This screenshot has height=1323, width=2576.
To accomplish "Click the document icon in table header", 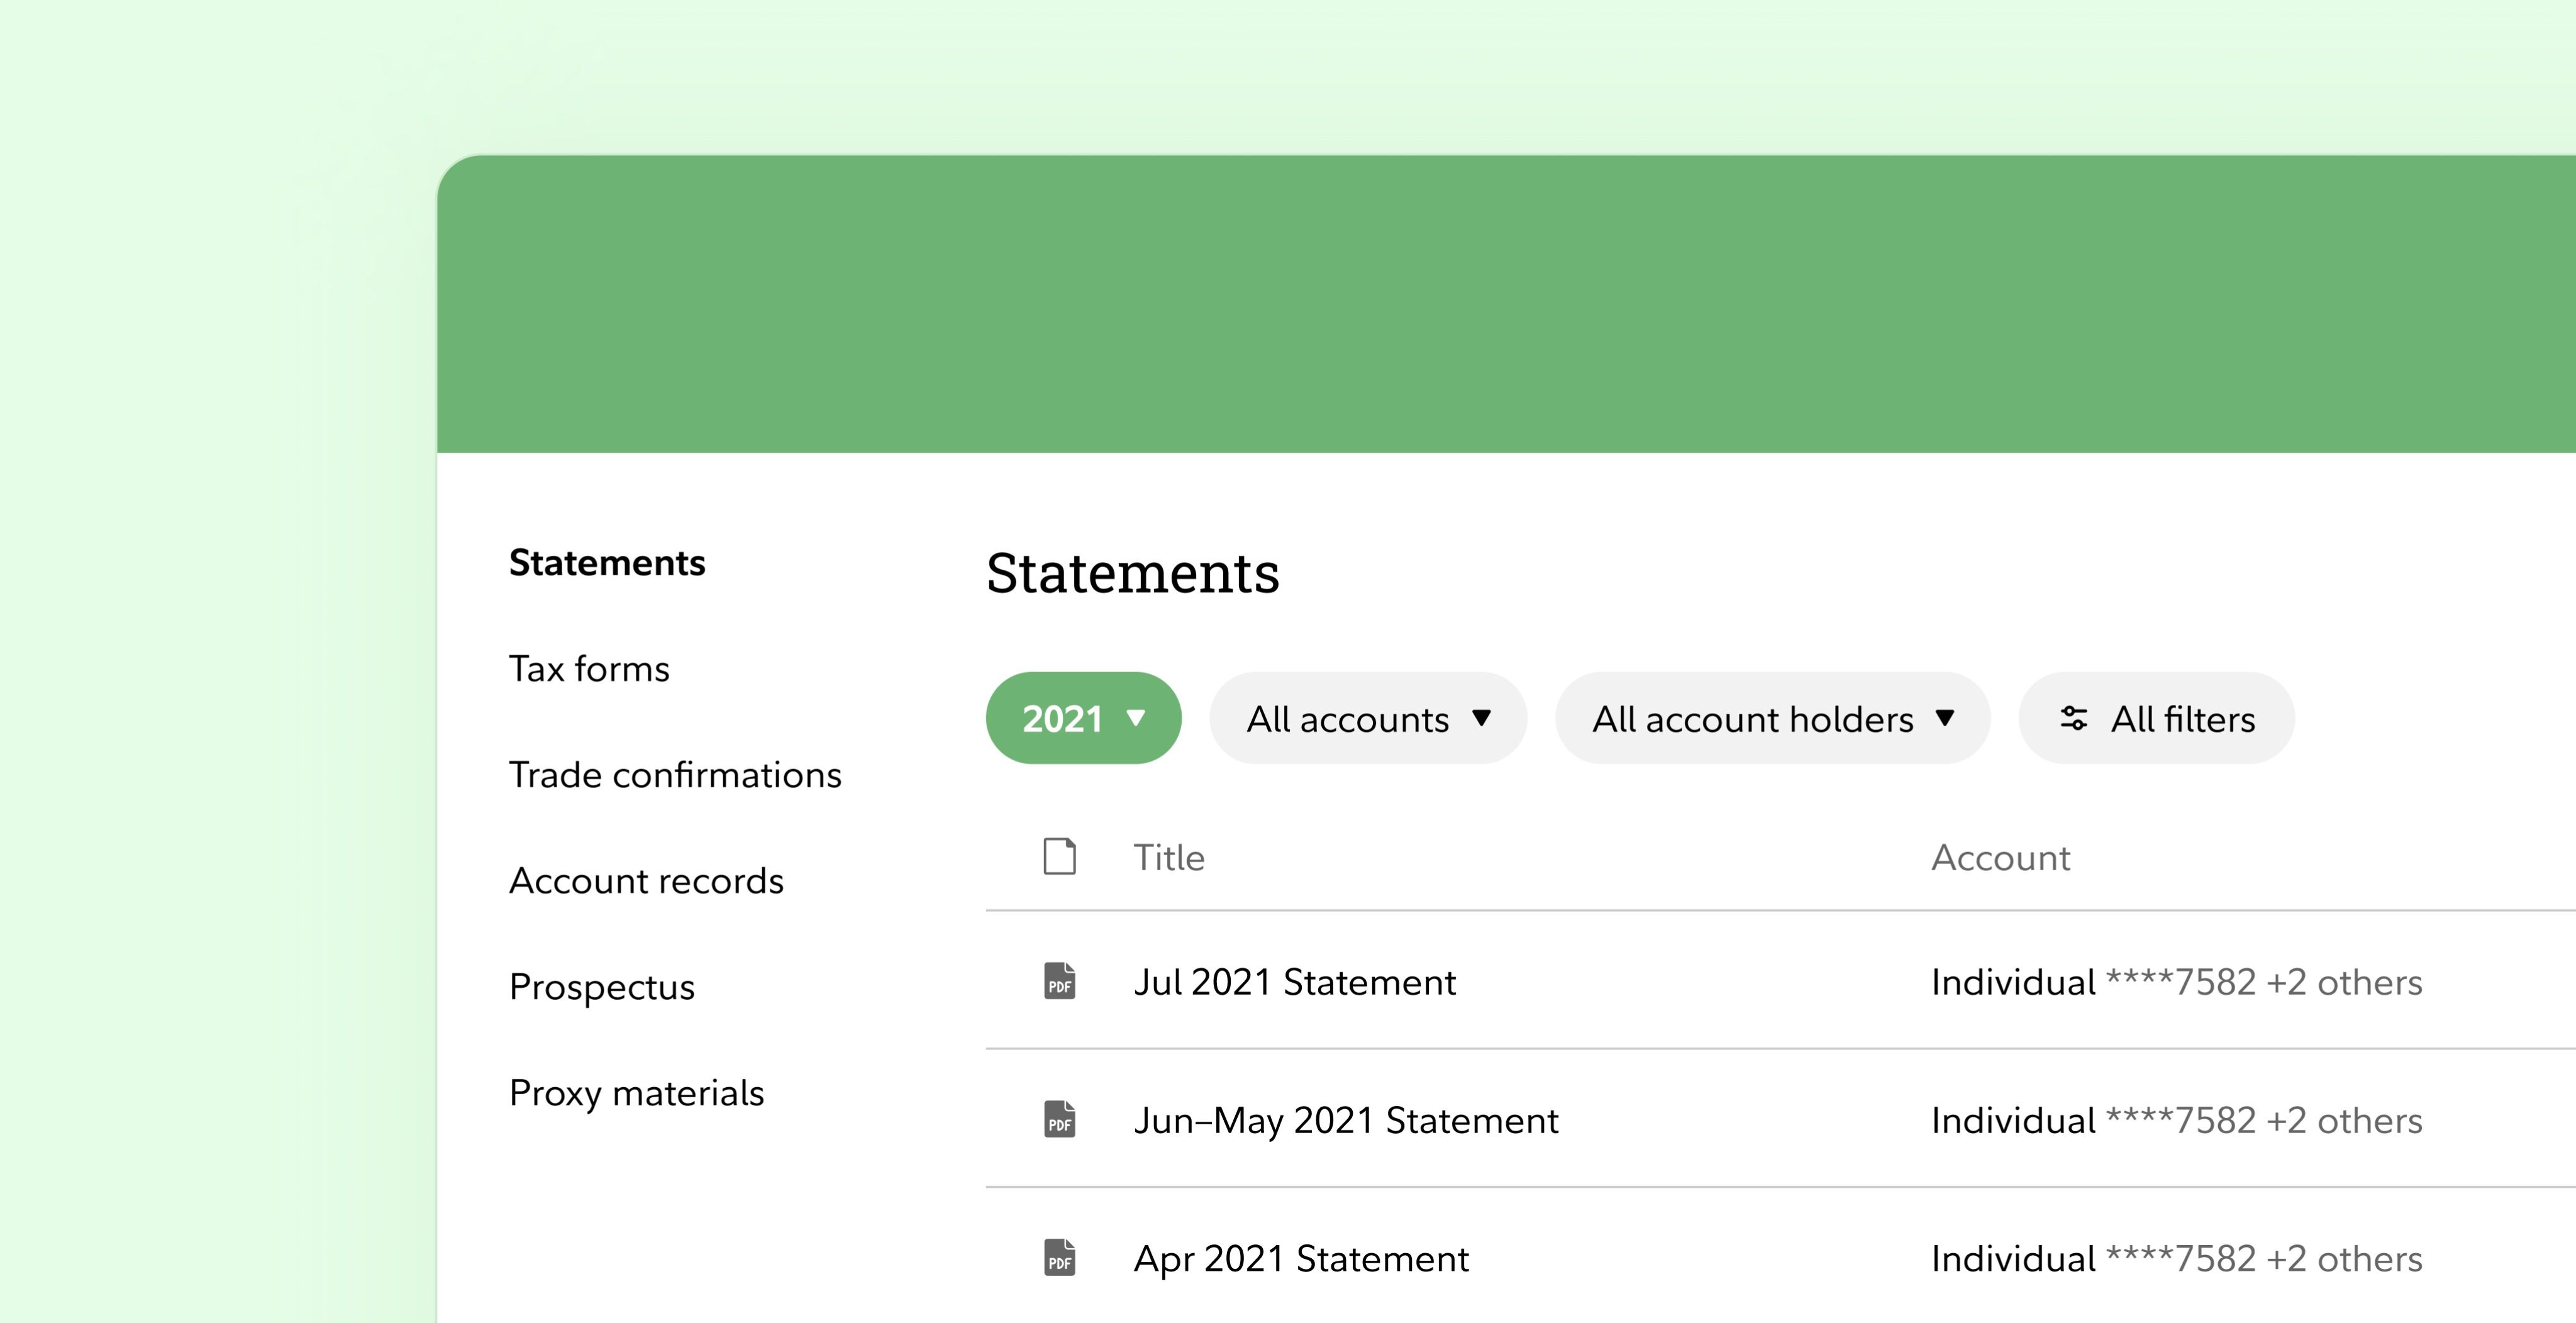I will (x=1060, y=857).
